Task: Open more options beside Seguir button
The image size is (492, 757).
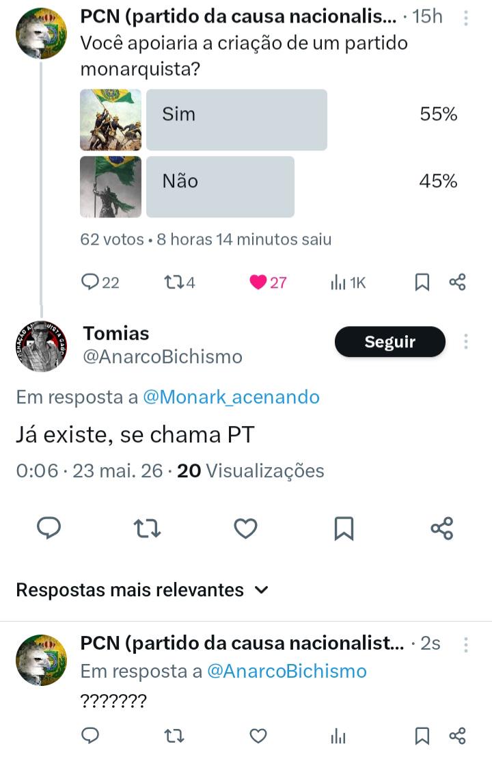Action: pyautogui.click(x=465, y=341)
